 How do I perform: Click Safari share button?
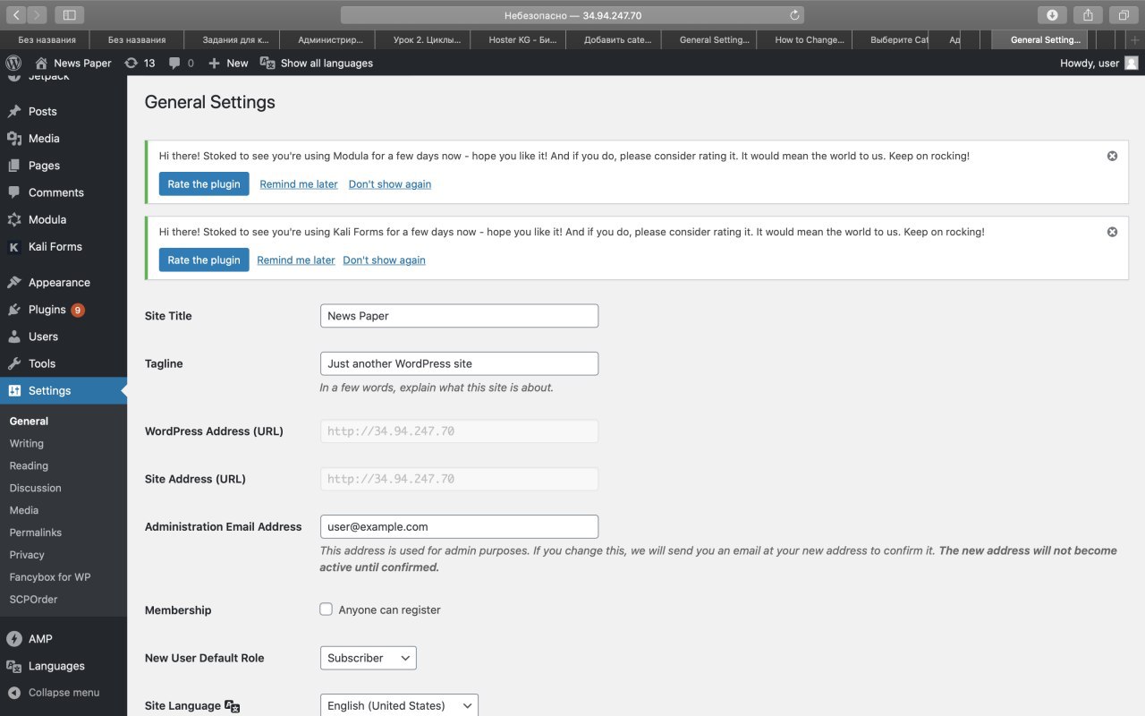pos(1088,15)
